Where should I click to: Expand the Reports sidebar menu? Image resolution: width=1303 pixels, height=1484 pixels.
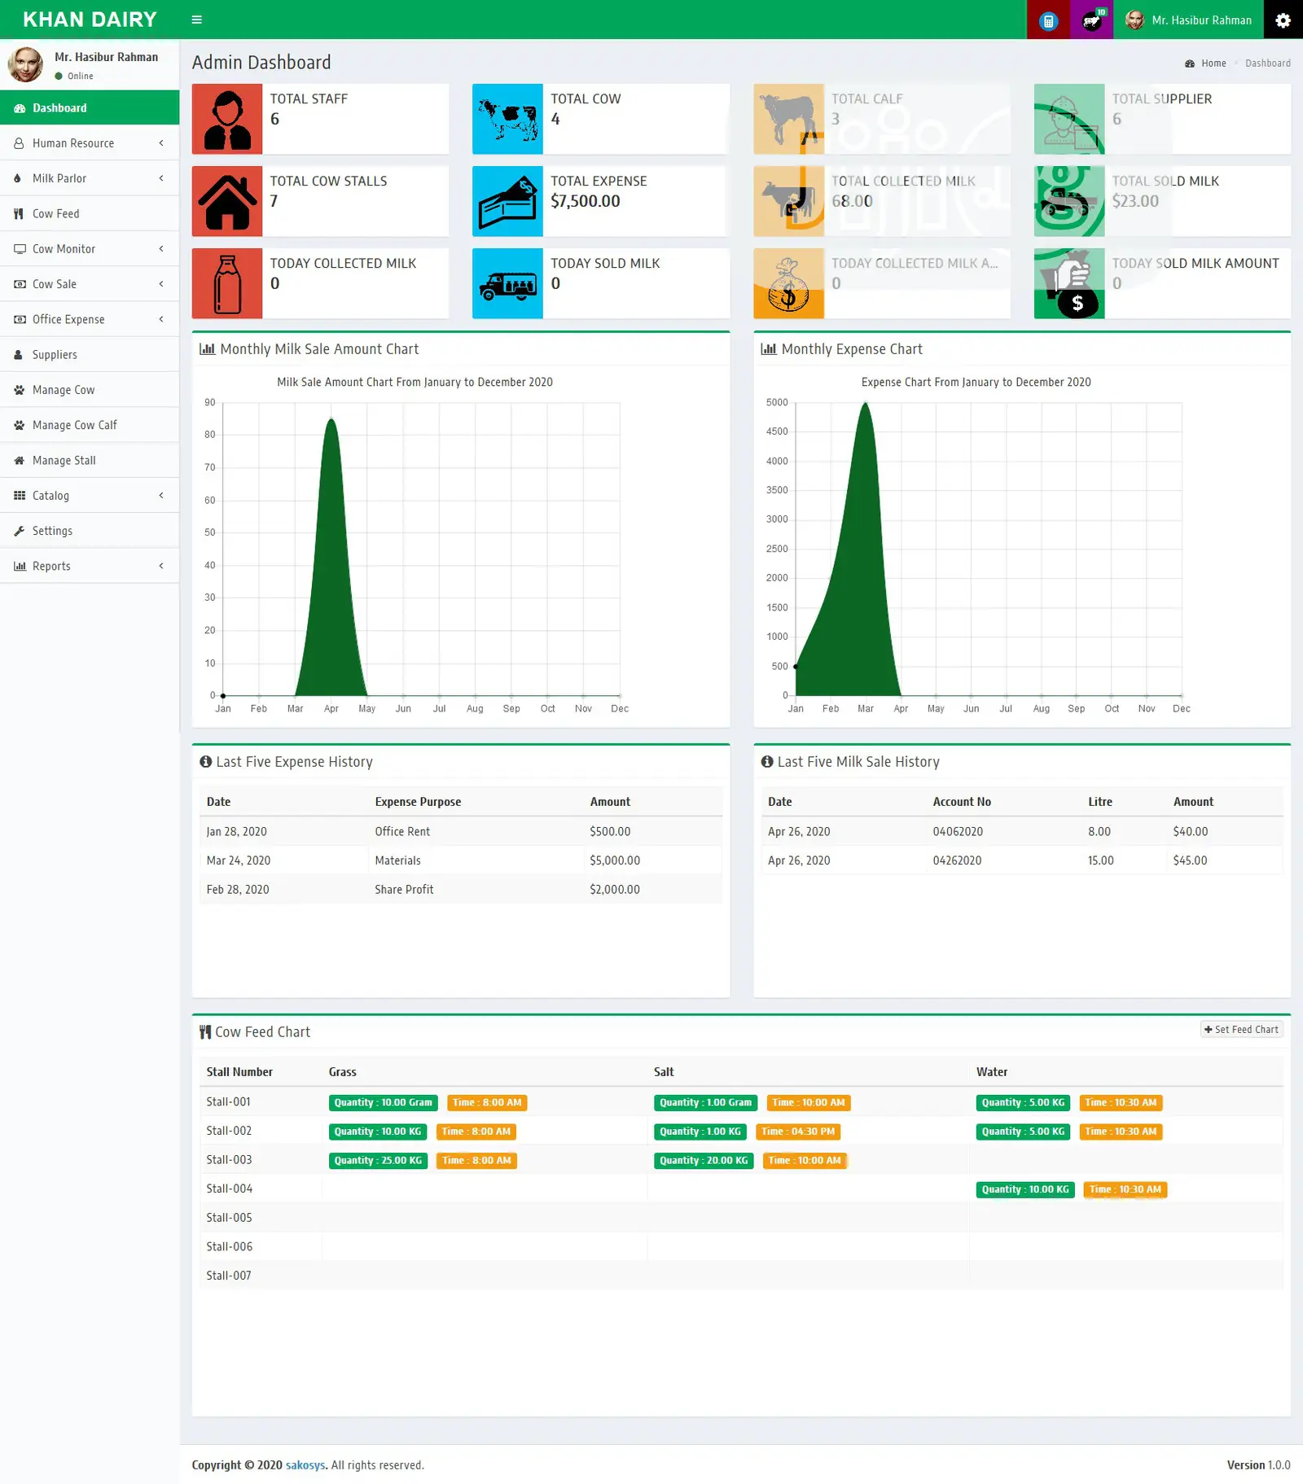[x=90, y=567]
